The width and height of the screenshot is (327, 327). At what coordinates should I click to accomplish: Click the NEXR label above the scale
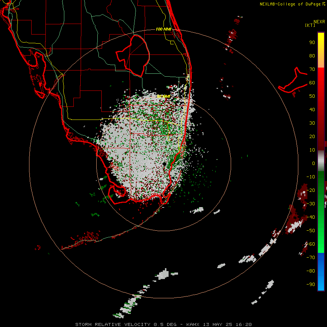pos(319,22)
